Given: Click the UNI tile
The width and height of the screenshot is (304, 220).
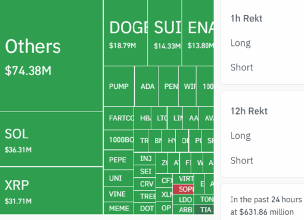Looking at the screenshot, I should (x=119, y=178).
